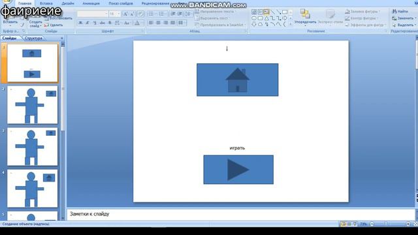Expand the shapes gallery more button

click(x=291, y=24)
